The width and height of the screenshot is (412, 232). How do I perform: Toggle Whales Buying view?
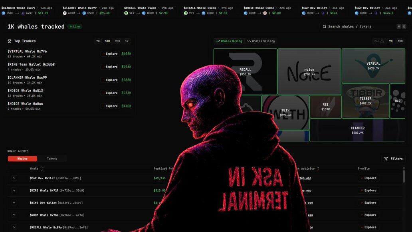(229, 41)
